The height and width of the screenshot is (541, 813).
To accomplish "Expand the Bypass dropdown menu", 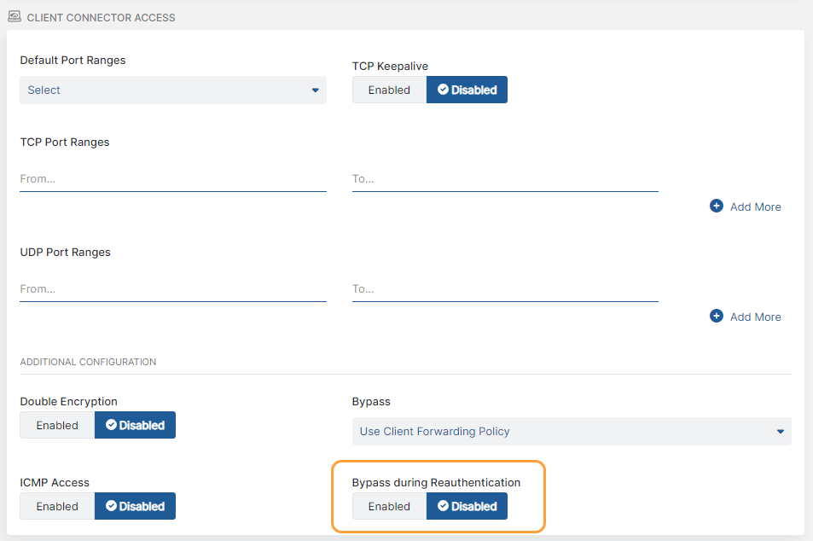I will (571, 431).
